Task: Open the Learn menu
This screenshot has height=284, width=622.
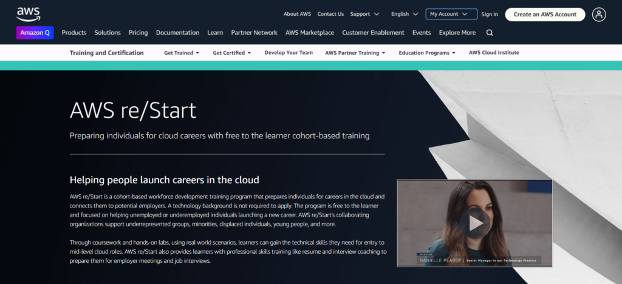Action: 215,33
